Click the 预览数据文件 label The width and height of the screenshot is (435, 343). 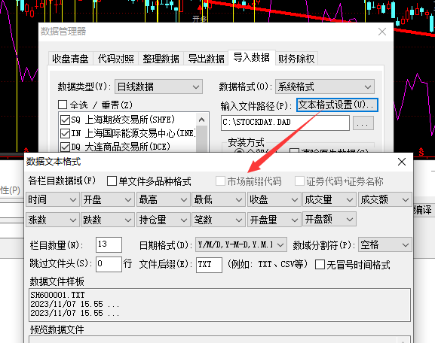[x=57, y=329]
